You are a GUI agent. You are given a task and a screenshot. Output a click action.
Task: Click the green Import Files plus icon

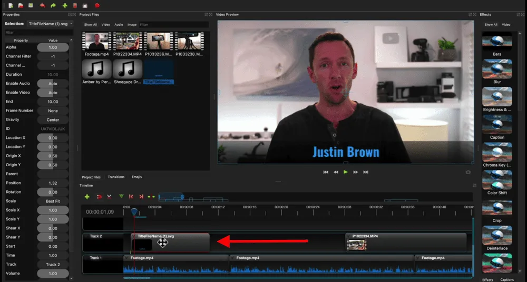(65, 5)
